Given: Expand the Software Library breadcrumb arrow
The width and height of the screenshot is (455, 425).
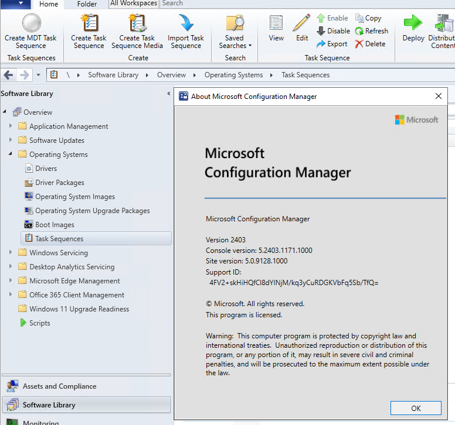Looking at the screenshot, I should pyautogui.click(x=147, y=75).
